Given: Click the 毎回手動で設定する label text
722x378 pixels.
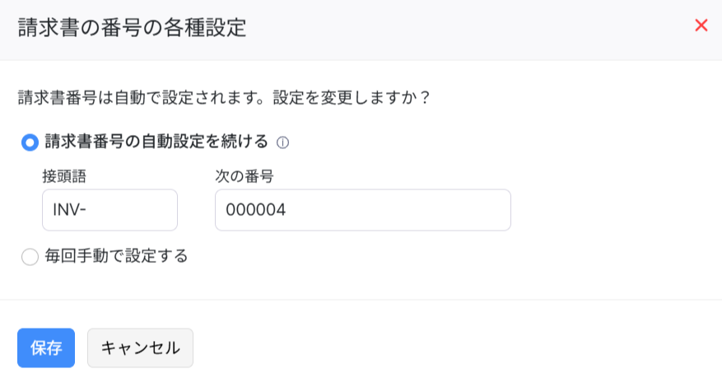Looking at the screenshot, I should point(116,256).
